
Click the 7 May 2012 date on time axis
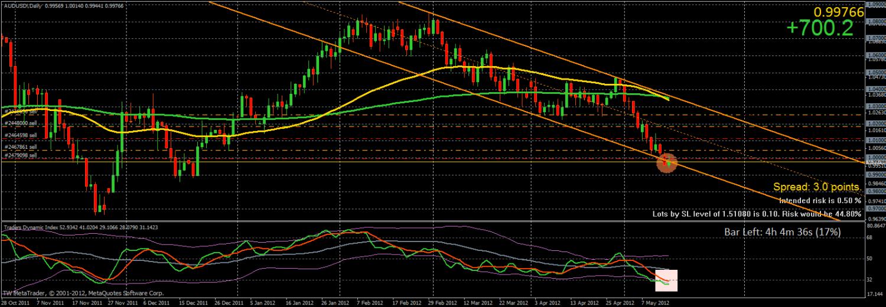[654, 302]
